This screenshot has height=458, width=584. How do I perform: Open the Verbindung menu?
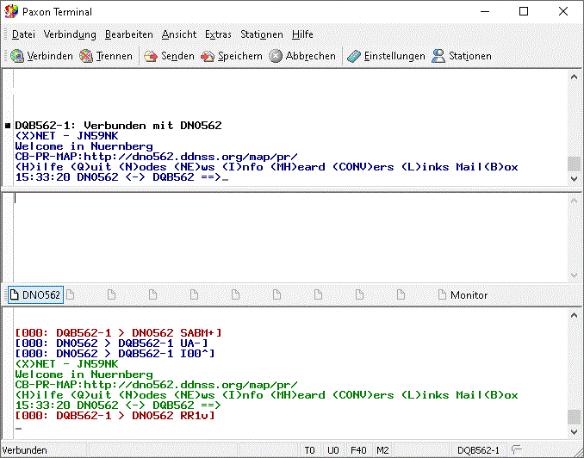[70, 34]
